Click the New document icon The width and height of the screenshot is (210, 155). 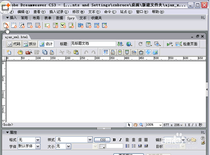9,52
